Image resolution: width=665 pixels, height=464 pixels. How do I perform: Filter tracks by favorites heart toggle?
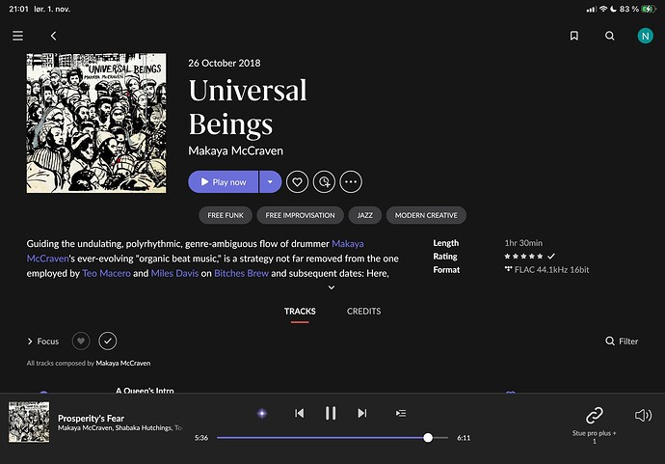pyautogui.click(x=81, y=341)
